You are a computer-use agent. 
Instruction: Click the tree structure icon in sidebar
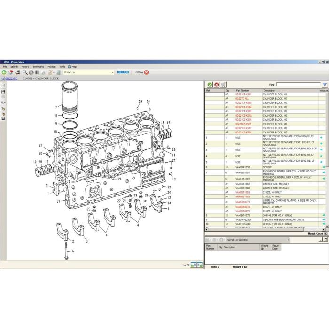[x=3, y=109]
